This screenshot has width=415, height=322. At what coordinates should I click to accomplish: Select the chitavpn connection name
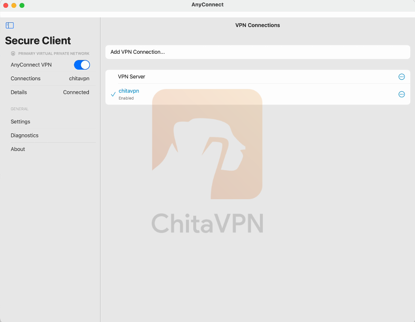click(x=129, y=91)
